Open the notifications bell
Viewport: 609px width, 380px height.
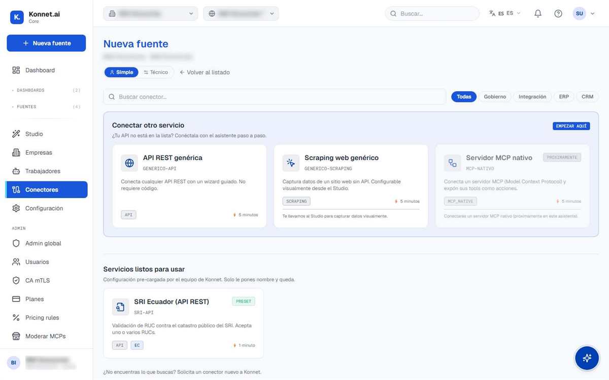[538, 14]
